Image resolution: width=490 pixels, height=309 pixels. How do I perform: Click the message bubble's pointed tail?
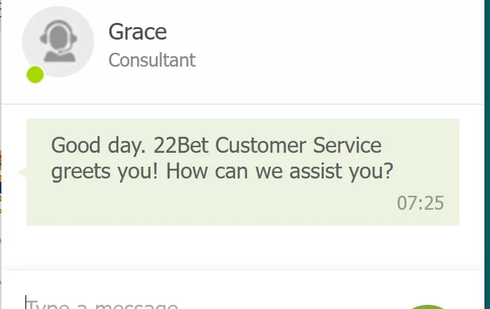pos(22,172)
